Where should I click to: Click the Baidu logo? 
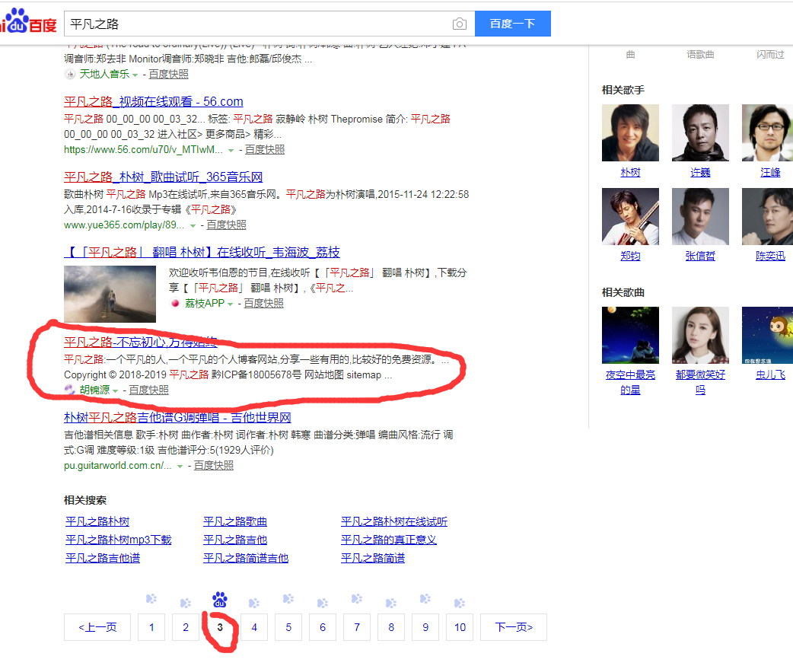pyautogui.click(x=27, y=23)
